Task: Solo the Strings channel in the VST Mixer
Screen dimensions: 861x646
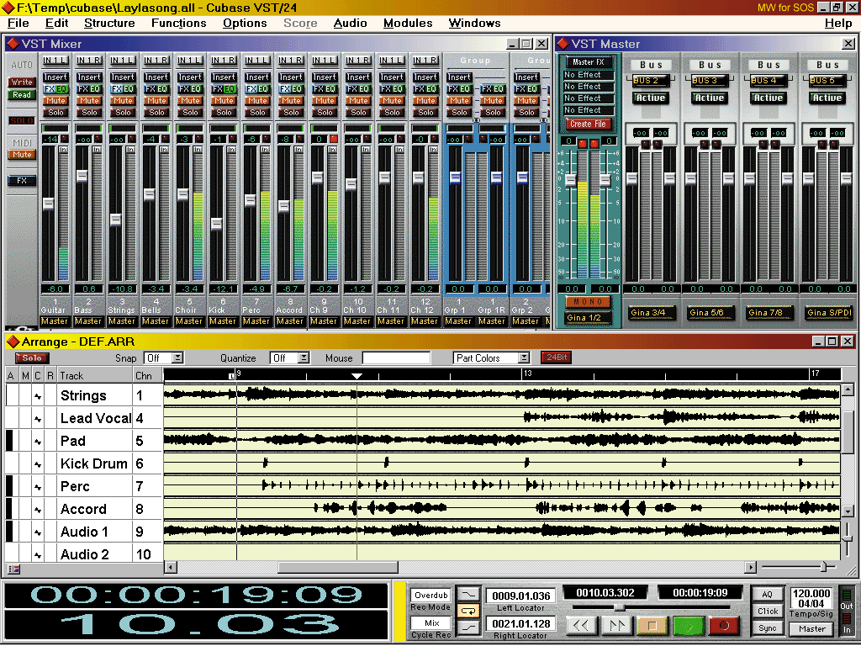Action: (x=122, y=111)
